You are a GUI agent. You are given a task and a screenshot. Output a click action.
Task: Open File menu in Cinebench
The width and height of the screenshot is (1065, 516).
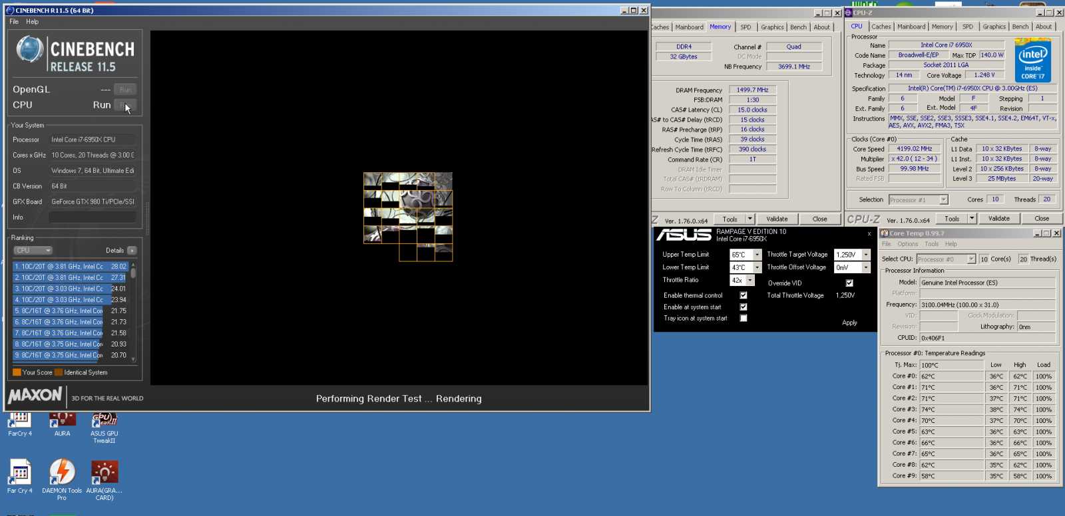click(x=14, y=22)
